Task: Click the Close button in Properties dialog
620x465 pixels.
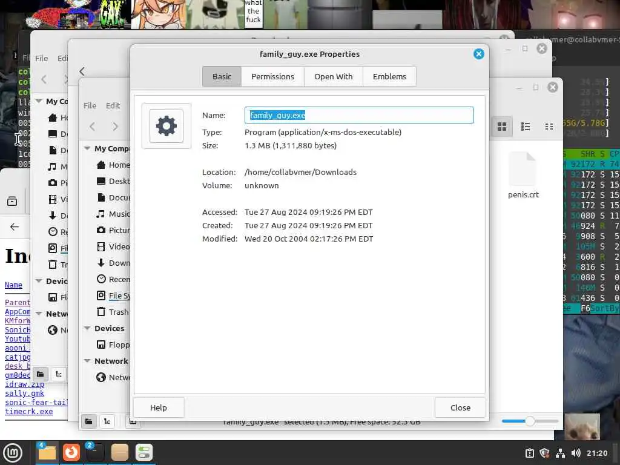Action: point(460,407)
